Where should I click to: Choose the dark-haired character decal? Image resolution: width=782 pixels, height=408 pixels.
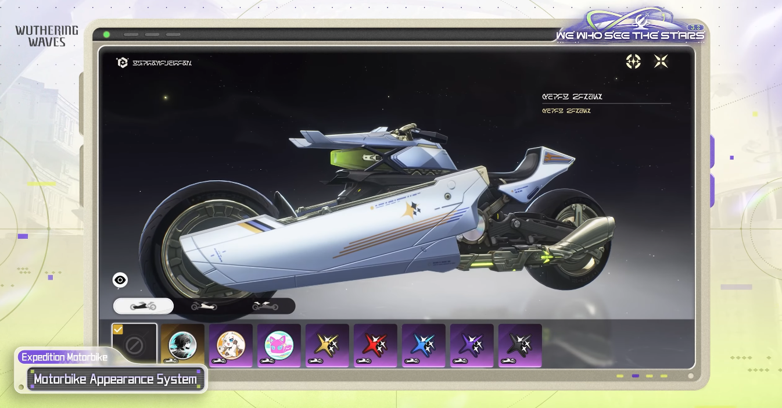pos(182,345)
